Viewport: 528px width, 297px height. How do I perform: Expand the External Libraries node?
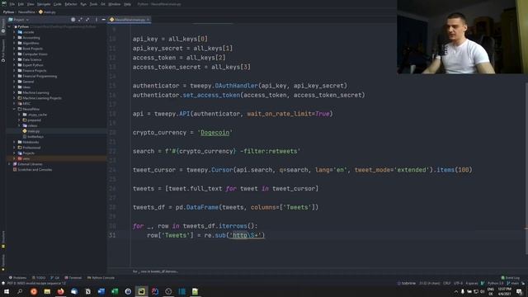10,164
